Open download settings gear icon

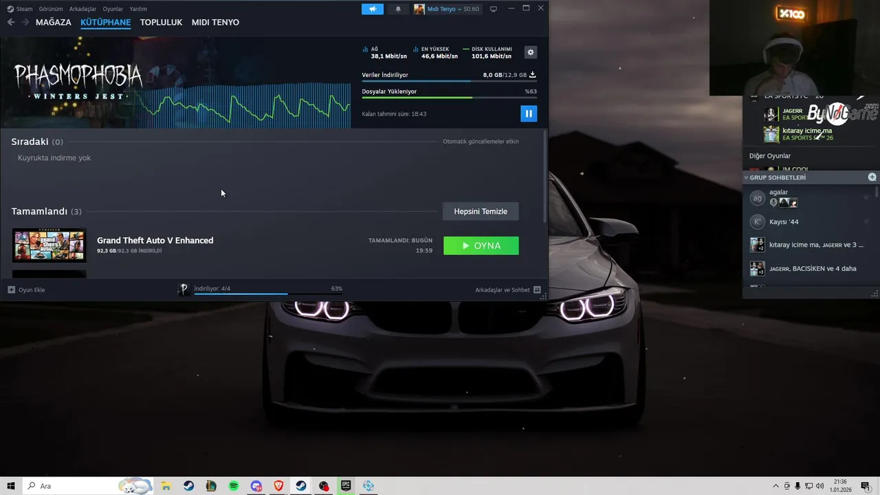click(x=530, y=52)
